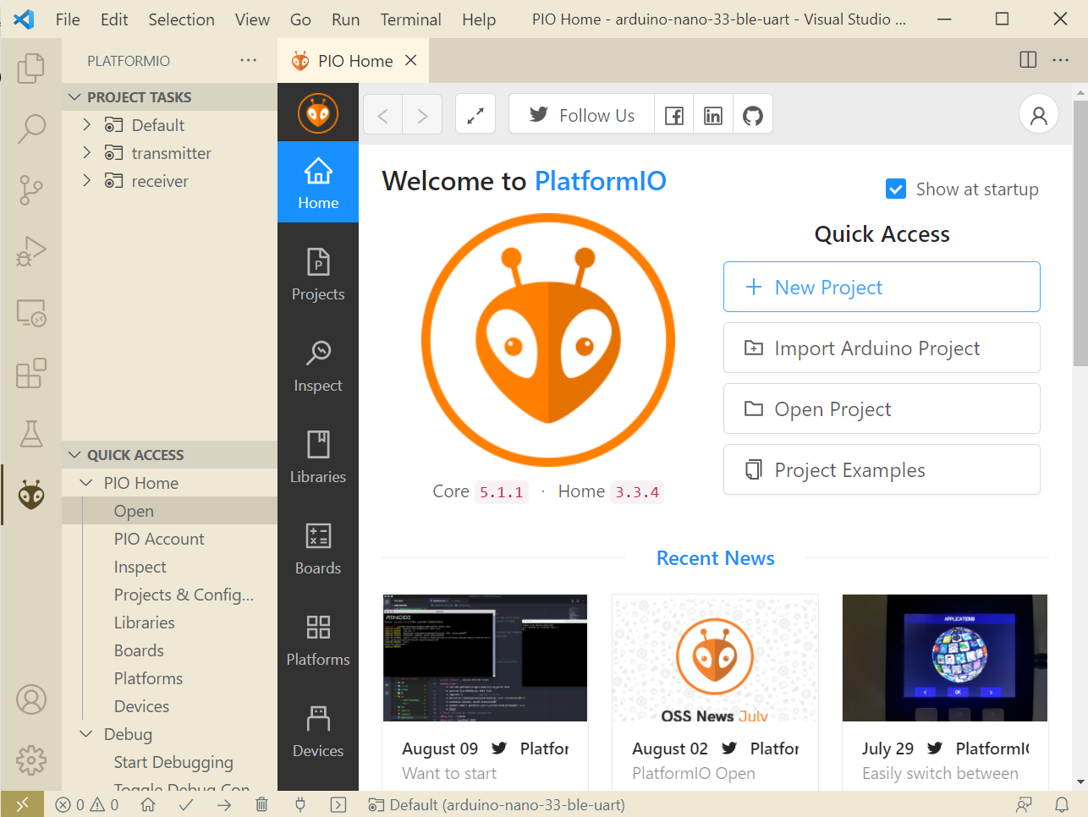Open the Explorer view in activity bar
The width and height of the screenshot is (1088, 817).
point(31,68)
